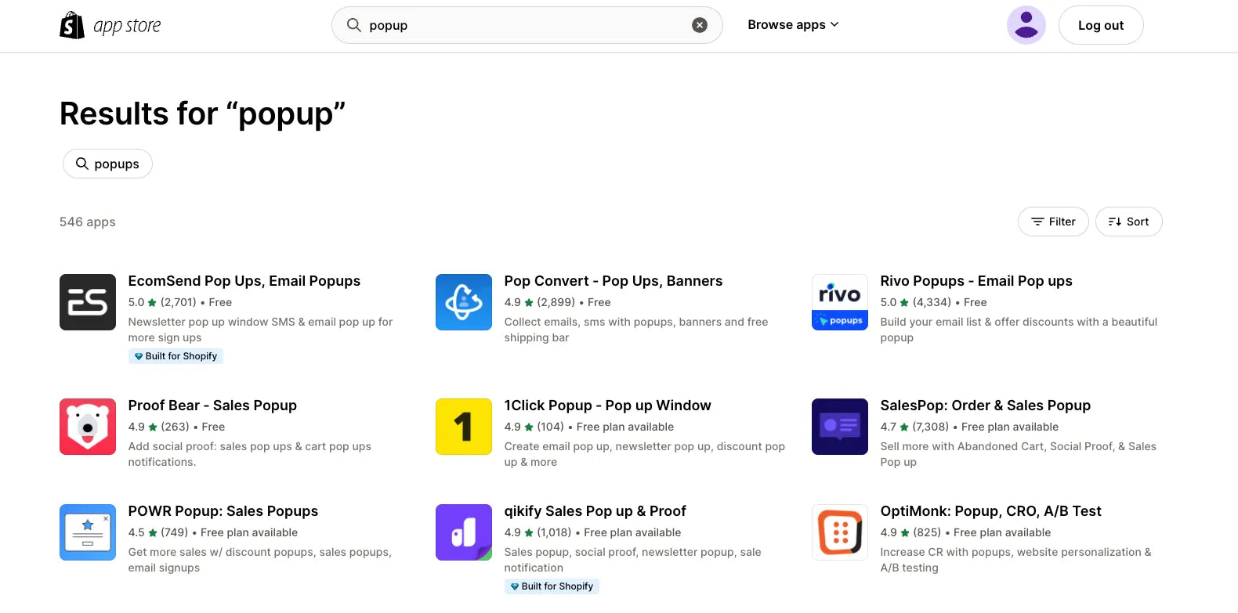The width and height of the screenshot is (1238, 613).
Task: Open the Proof Bear app icon
Action: pos(88,427)
